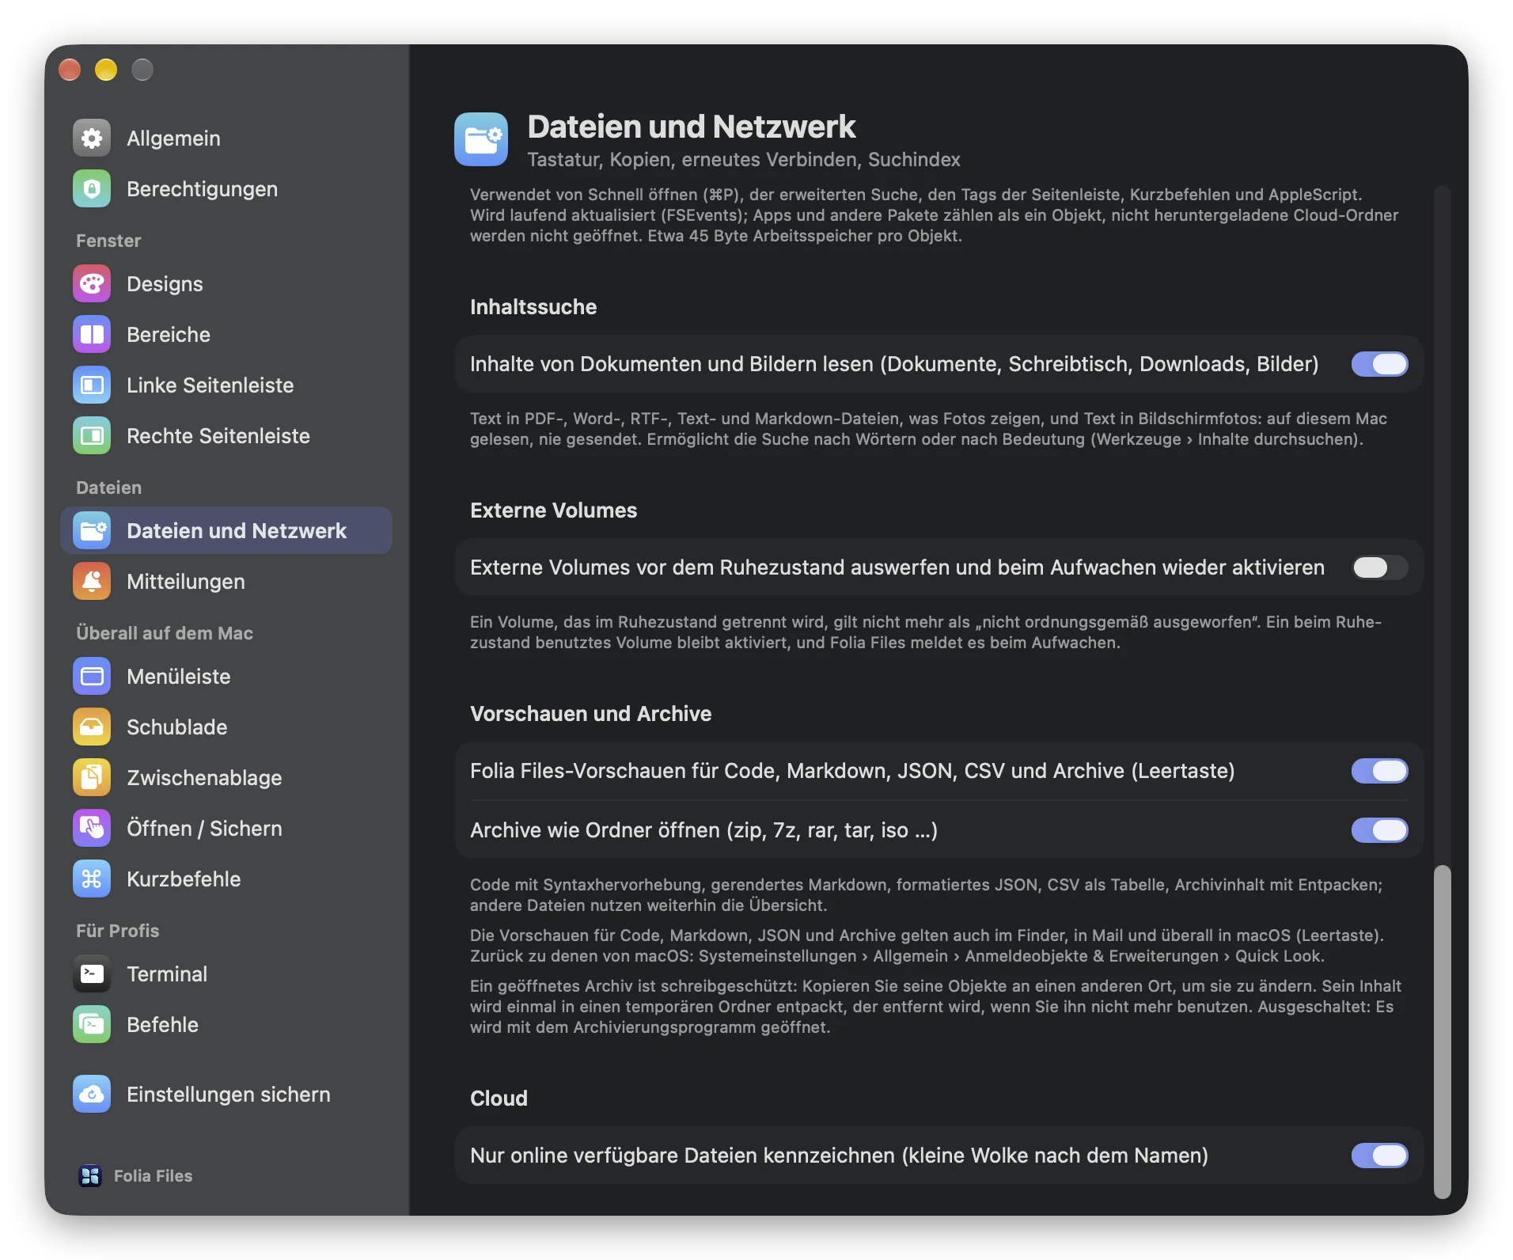1513x1260 pixels.
Task: Select the Linke Seitenleiste icon
Action: tap(92, 385)
